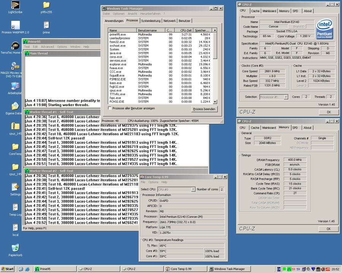Sort processes by the Benutzername column header
The image size is (342, 273).
click(151, 30)
